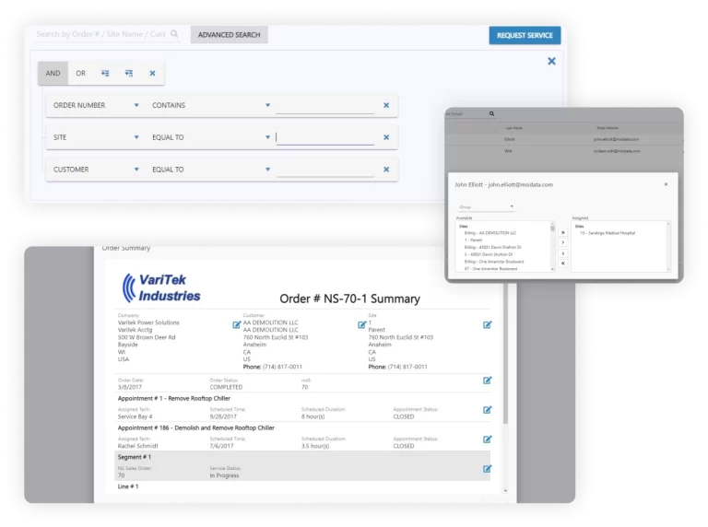The width and height of the screenshot is (708, 527).
Task: Select the AND condition operator
Action: click(x=53, y=73)
